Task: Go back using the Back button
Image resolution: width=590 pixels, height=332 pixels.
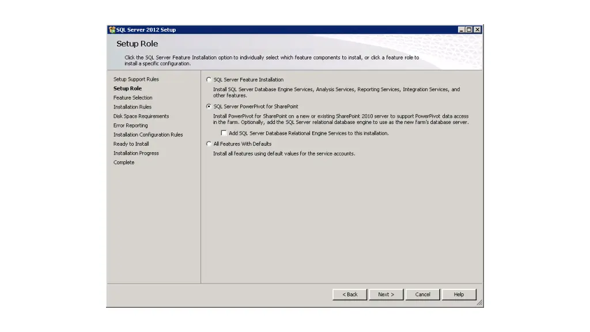Action: [x=350, y=295]
